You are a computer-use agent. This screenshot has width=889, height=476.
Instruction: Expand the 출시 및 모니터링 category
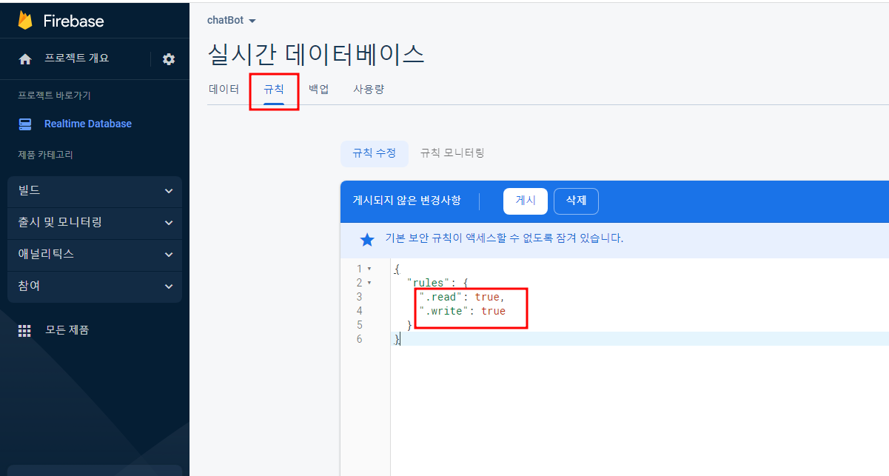[95, 222]
